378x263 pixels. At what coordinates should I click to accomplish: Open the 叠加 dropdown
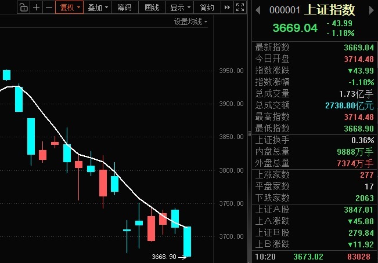click(x=98, y=8)
